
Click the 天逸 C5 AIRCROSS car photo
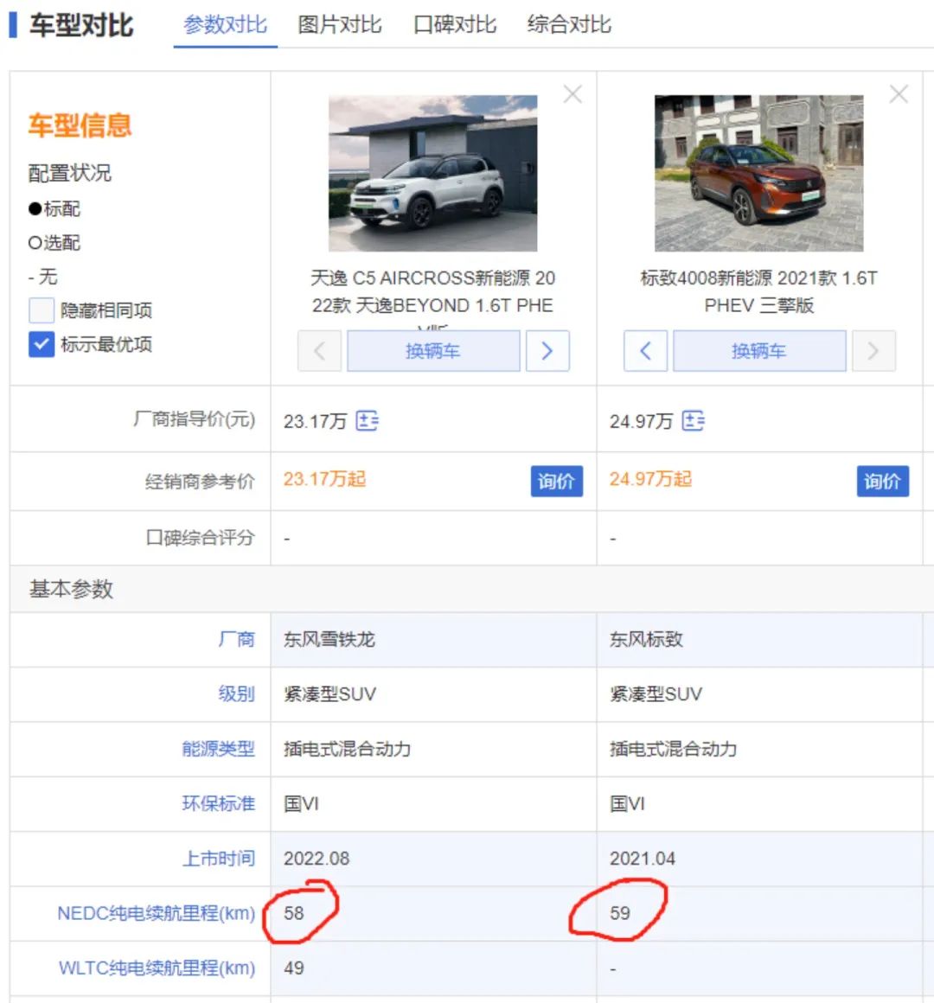(x=433, y=173)
